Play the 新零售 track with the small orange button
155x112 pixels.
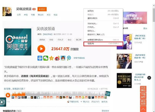pyautogui.click(x=8, y=95)
